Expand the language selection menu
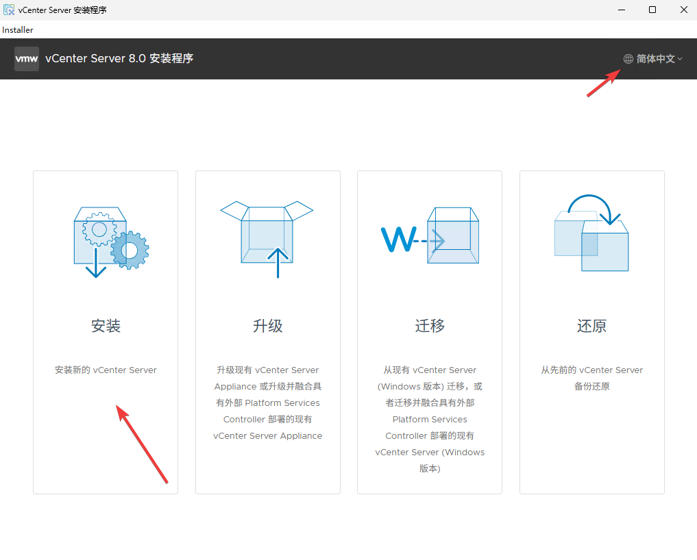Image resolution: width=697 pixels, height=560 pixels. pos(652,59)
